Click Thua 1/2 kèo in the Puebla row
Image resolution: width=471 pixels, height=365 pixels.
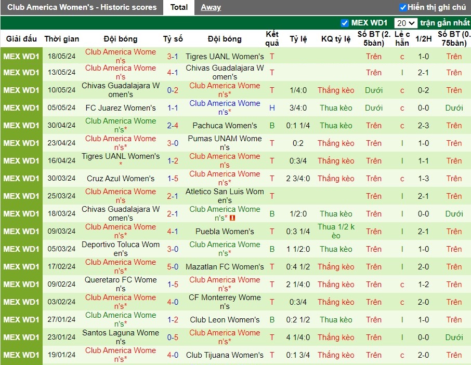(336, 231)
